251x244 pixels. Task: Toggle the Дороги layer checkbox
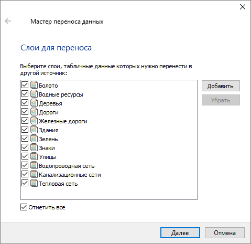click(25, 112)
